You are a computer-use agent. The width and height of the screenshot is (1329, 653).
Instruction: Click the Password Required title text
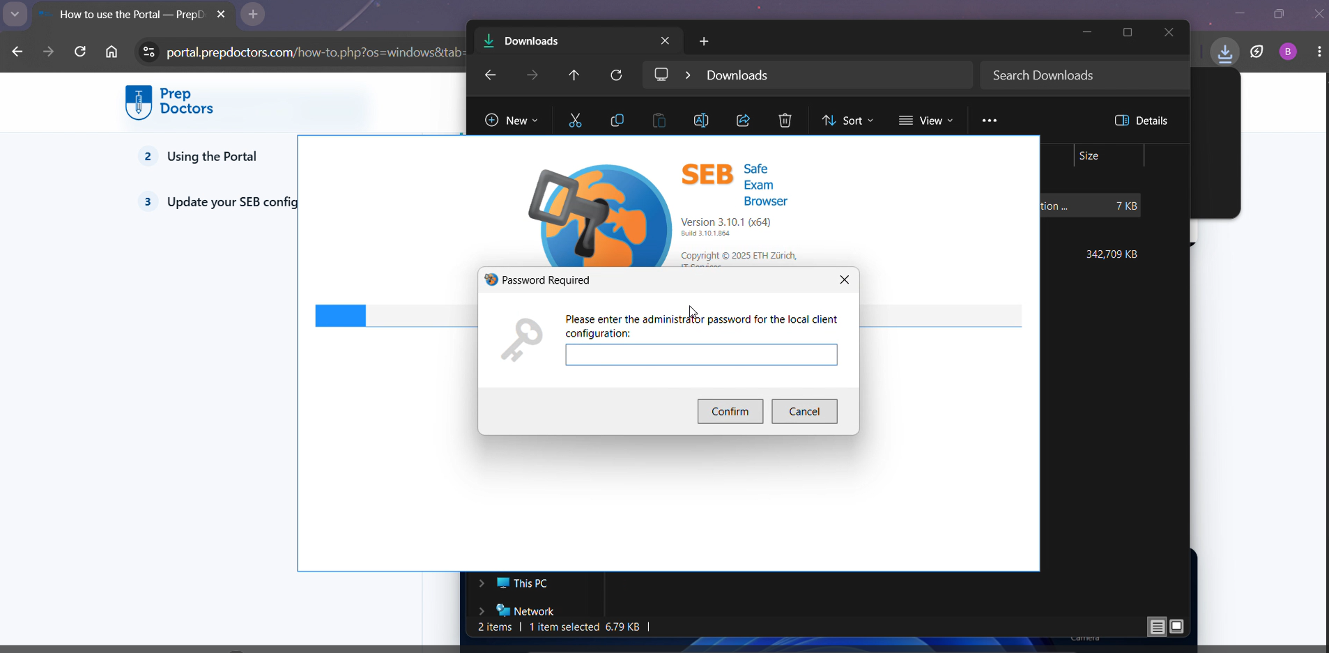pos(546,280)
